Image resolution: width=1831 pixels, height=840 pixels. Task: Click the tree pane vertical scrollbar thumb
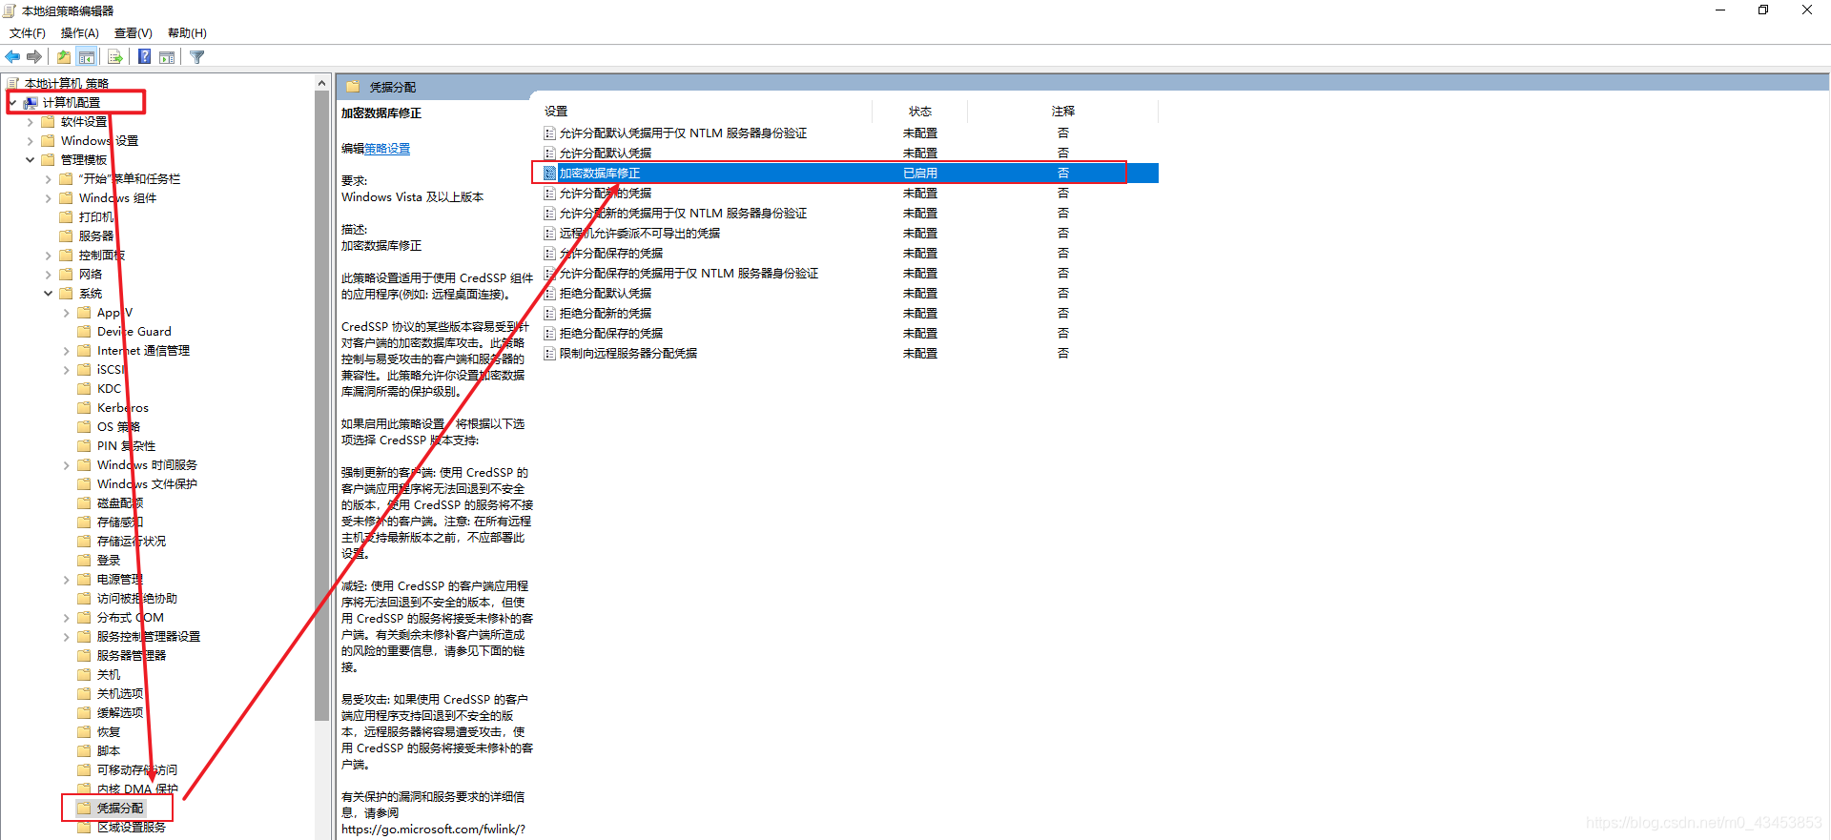click(322, 406)
